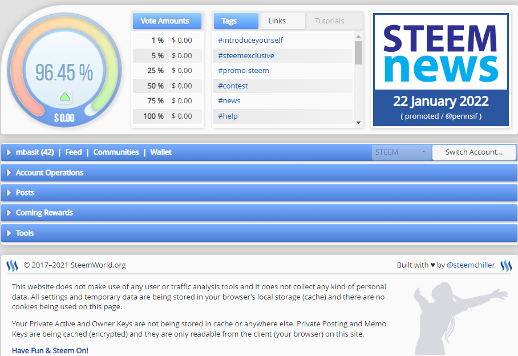Open the #help tag

point(228,116)
